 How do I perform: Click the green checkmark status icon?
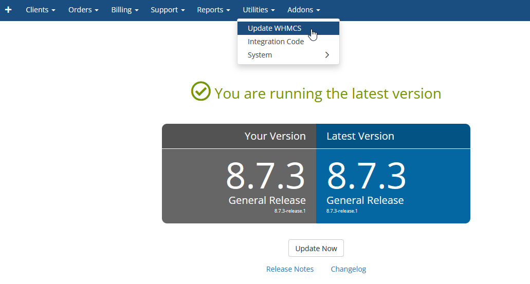(x=201, y=91)
